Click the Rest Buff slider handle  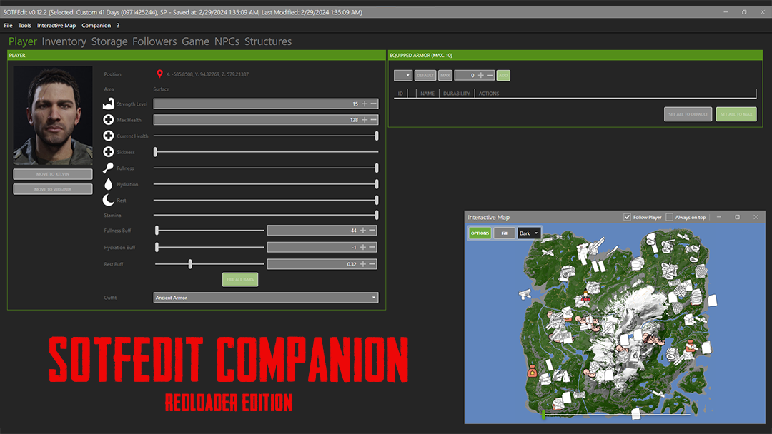tap(190, 264)
